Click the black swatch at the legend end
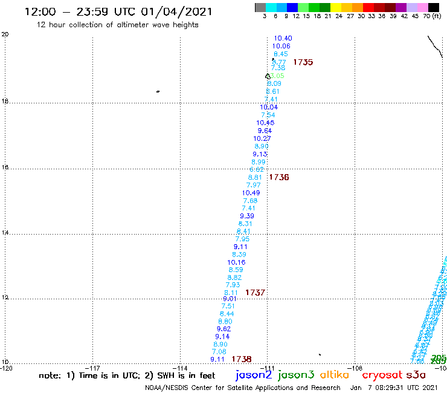Screen dimensions: 447x393 tap(434, 7)
